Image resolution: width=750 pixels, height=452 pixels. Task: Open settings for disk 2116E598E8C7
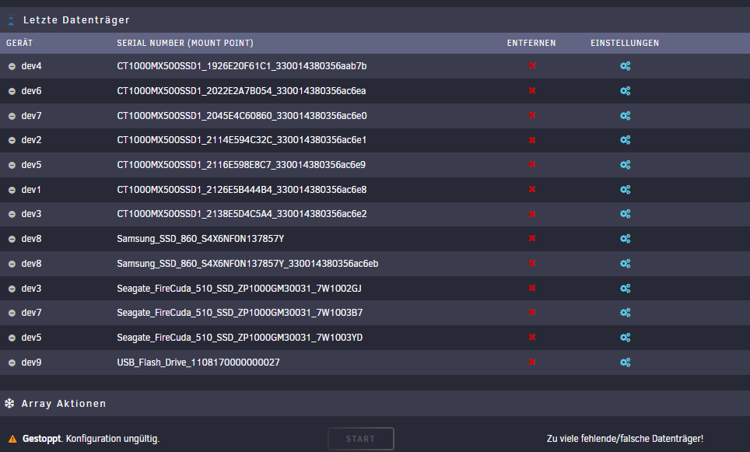tap(626, 165)
